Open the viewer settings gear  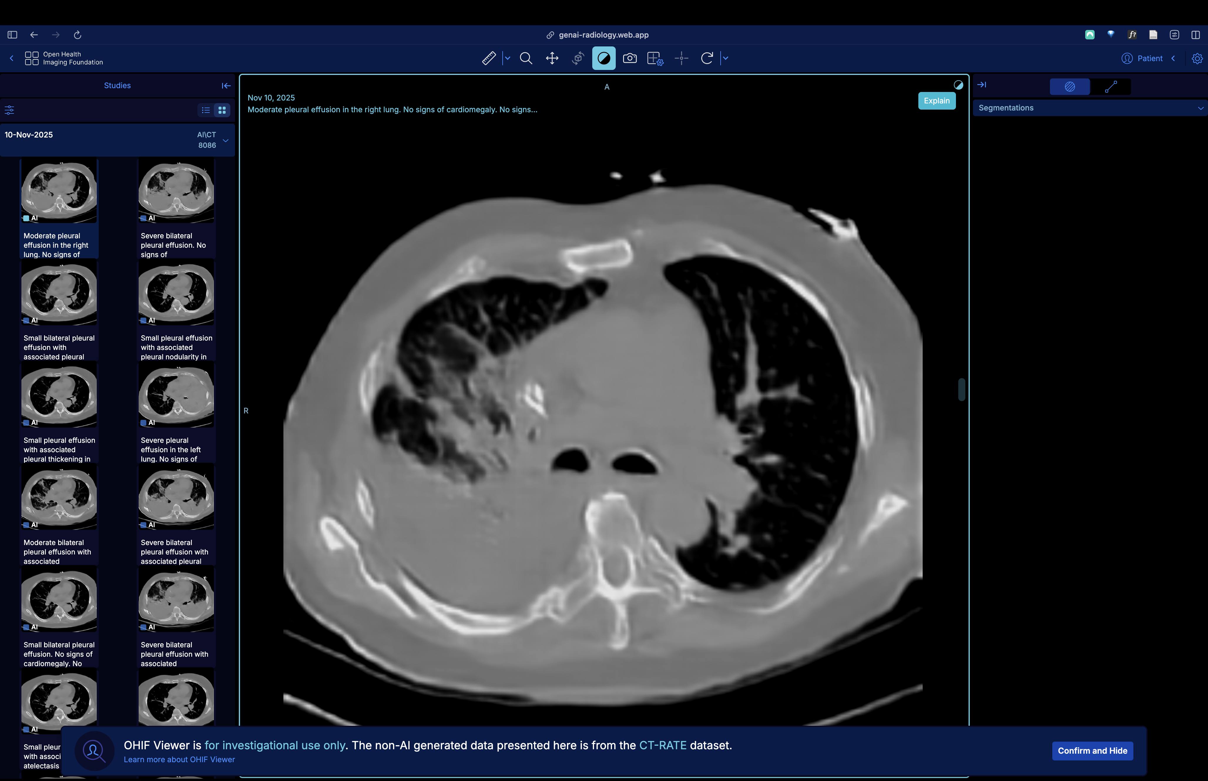pyautogui.click(x=1197, y=58)
